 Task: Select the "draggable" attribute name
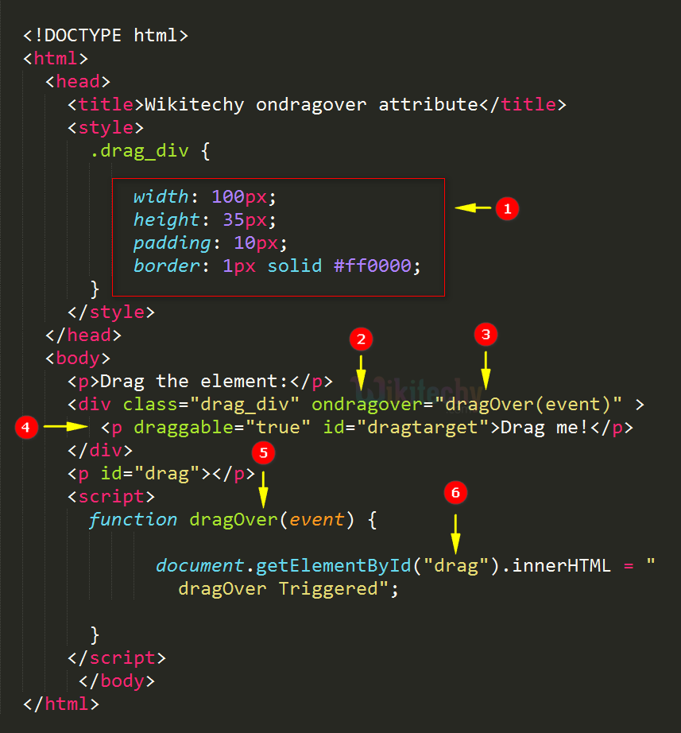(x=184, y=427)
